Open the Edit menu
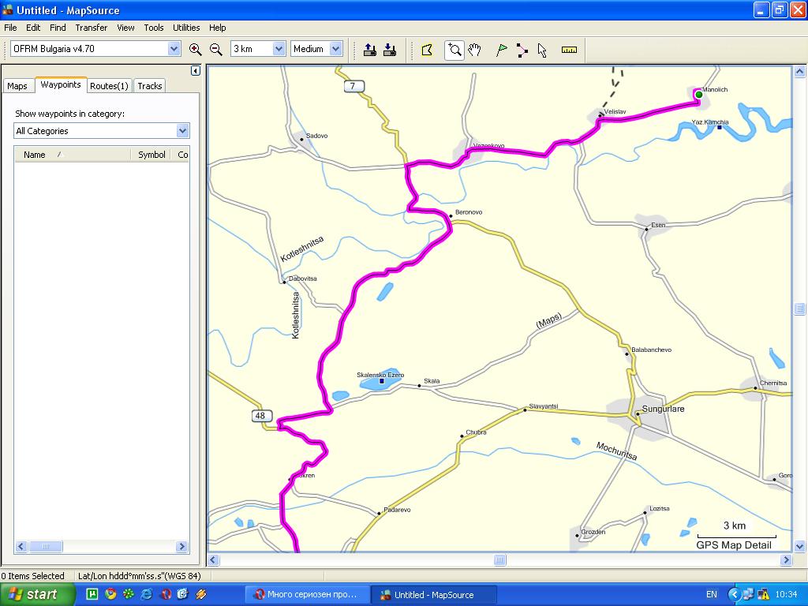The image size is (808, 606). point(33,28)
